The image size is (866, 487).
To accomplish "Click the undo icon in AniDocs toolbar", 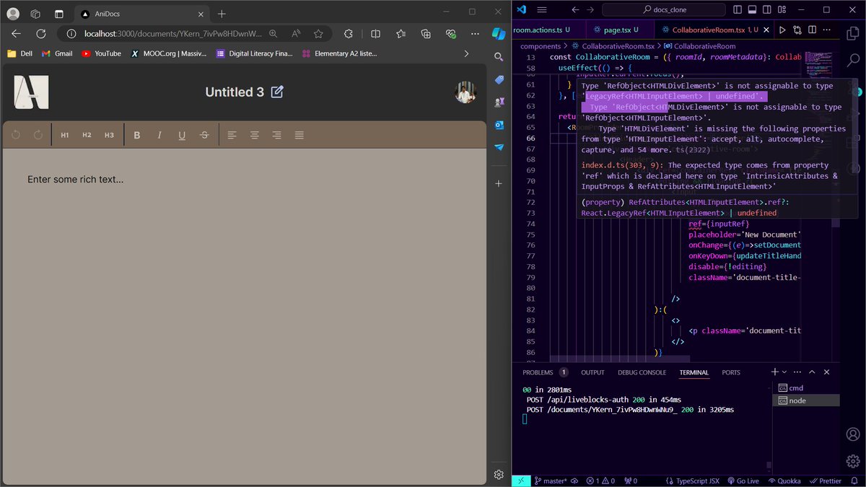I will pos(16,135).
